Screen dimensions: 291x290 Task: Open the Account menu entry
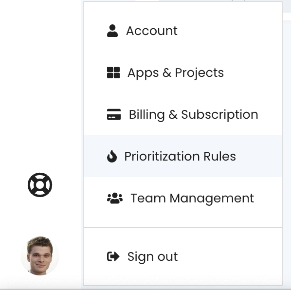tap(183, 31)
